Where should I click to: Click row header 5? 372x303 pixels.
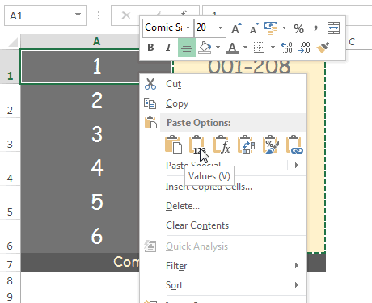pyautogui.click(x=10, y=203)
